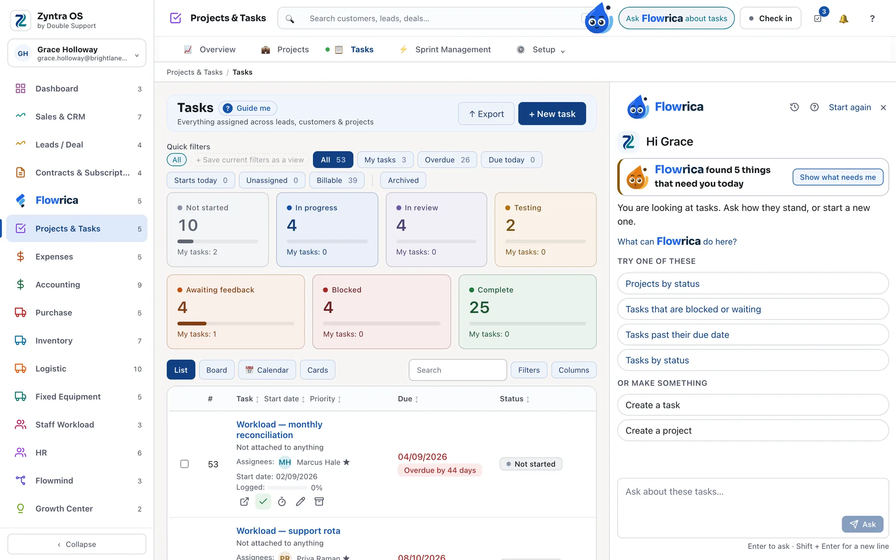The image size is (896, 560).
Task: Toggle the All quick filter pill
Action: pos(177,160)
